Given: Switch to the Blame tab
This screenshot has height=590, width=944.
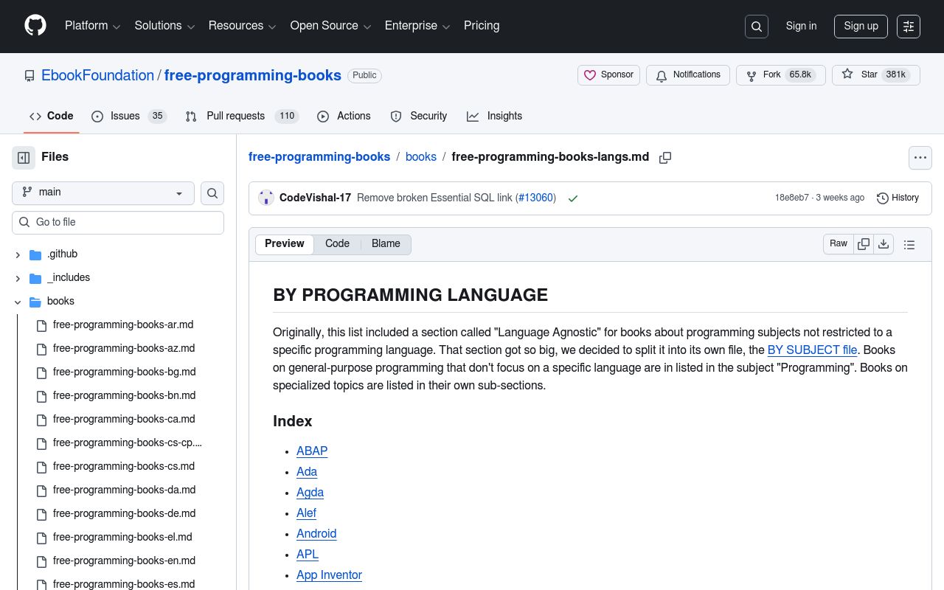Looking at the screenshot, I should (386, 244).
